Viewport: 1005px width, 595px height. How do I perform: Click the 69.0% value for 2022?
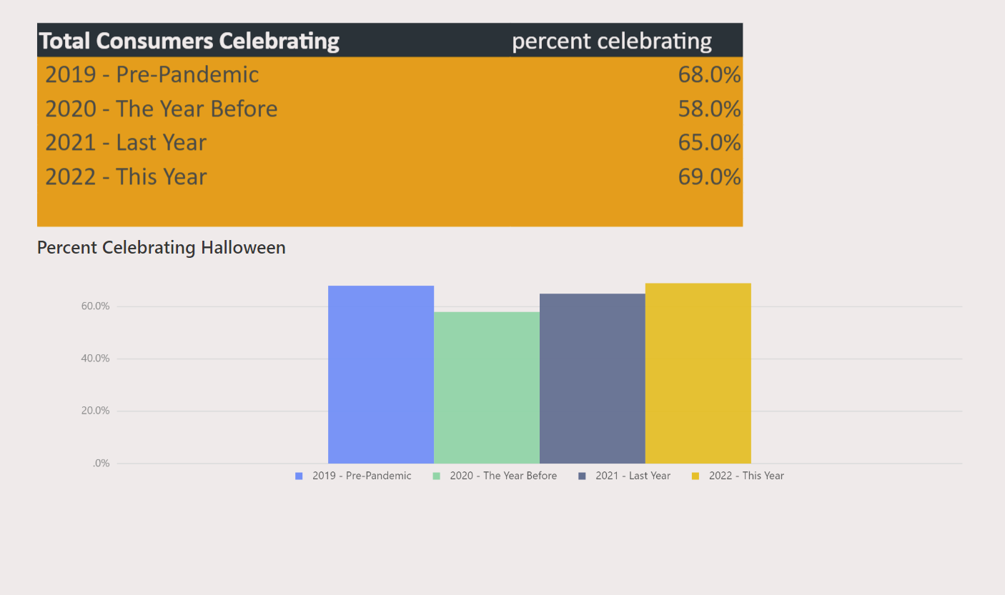coord(709,177)
